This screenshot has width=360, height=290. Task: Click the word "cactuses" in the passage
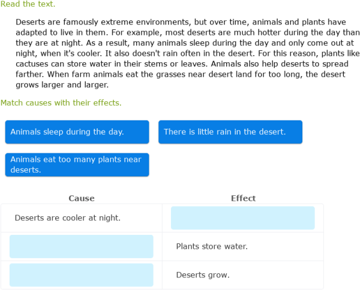point(32,64)
